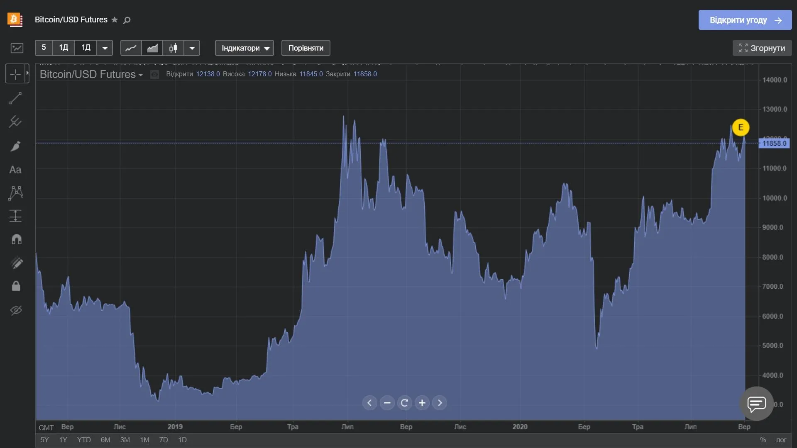Open the chat bubble widget
This screenshot has height=448, width=797.
click(x=757, y=403)
